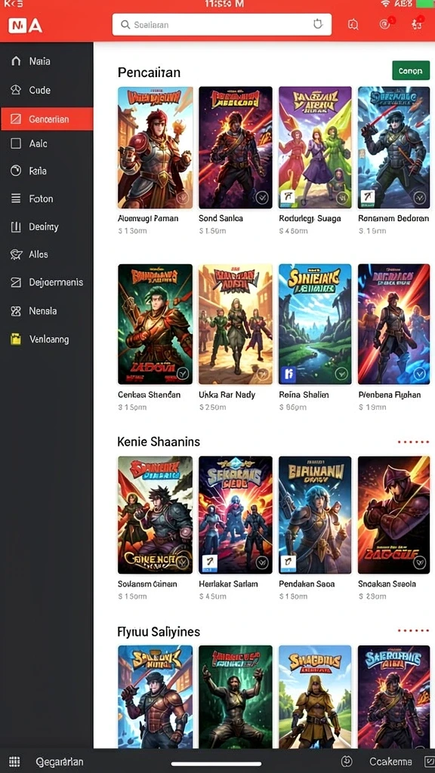Open the green cover under Flyiuu Saliyines
Image resolution: width=435 pixels, height=773 pixels.
(x=236, y=697)
